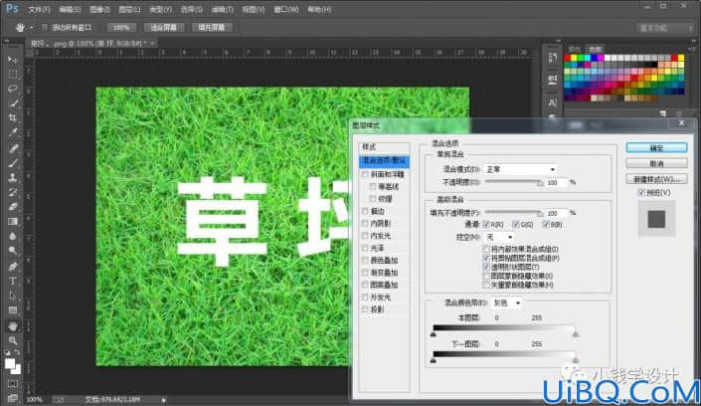Collapse the right panel dock arrows
The height and width of the screenshot is (406, 701).
[693, 41]
